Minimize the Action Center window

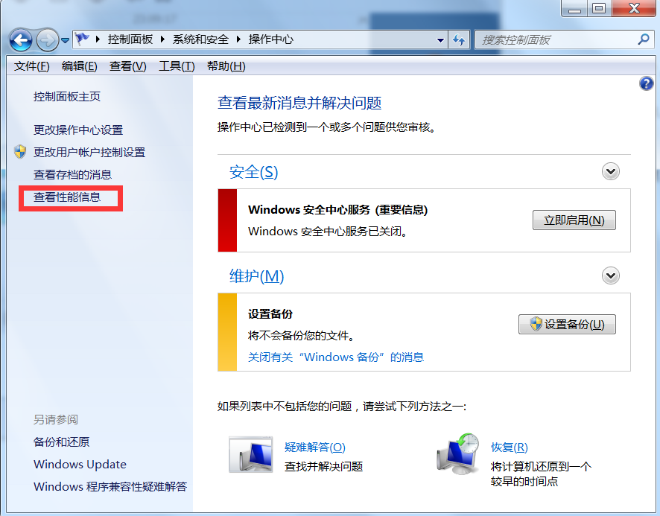[574, 8]
